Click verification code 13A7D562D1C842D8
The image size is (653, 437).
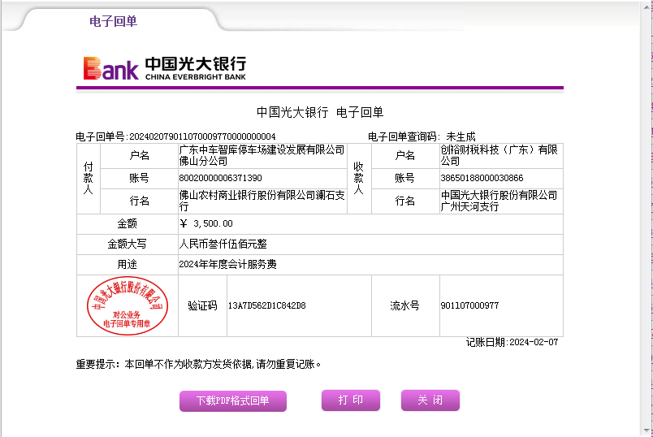267,305
